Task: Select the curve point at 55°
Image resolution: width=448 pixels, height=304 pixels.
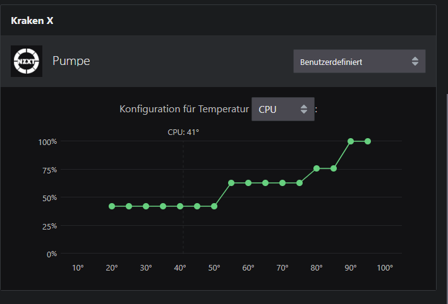Action: 231,183
